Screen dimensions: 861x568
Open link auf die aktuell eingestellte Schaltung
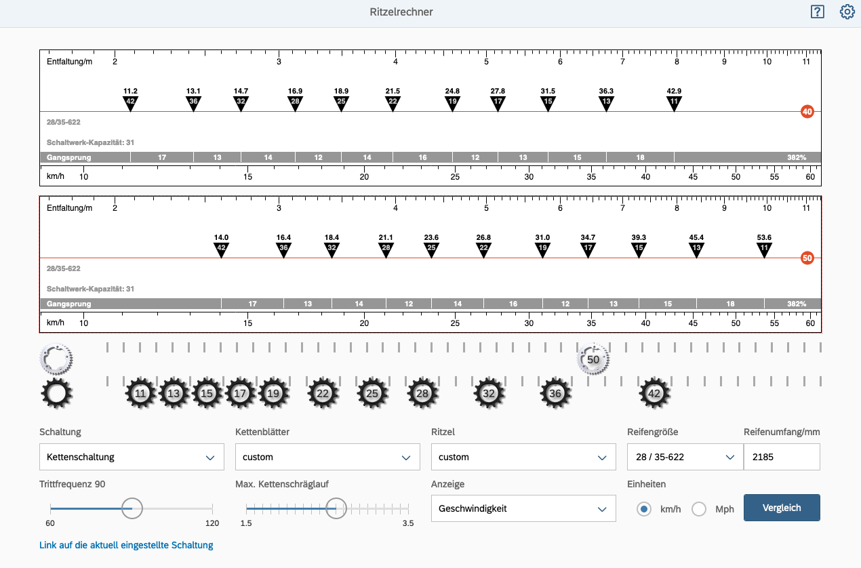point(126,545)
